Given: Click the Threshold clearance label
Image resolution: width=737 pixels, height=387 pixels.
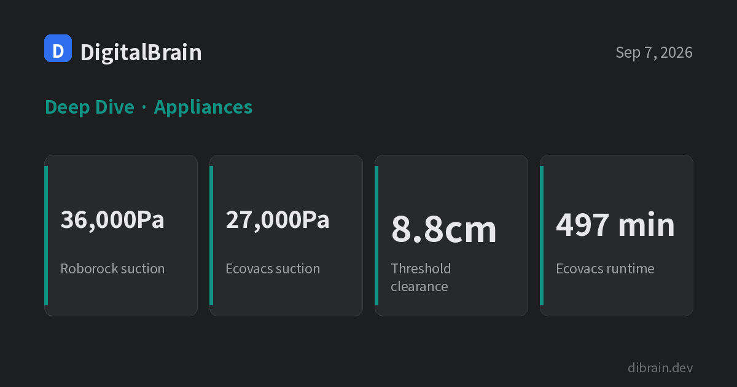Looking at the screenshot, I should point(421,278).
